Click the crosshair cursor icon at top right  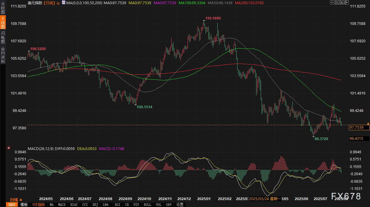(332, 2)
